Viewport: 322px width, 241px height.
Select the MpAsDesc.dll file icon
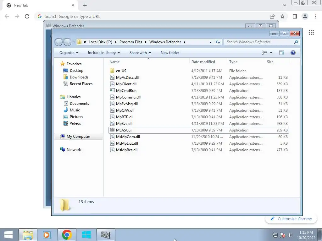coord(112,78)
